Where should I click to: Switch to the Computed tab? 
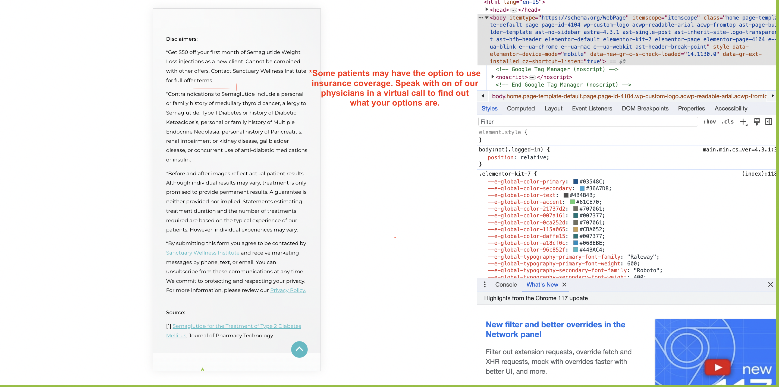(520, 109)
